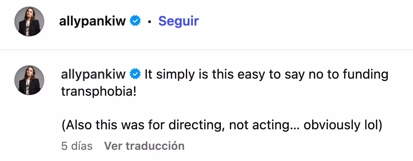Image resolution: width=413 pixels, height=161 pixels.
Task: Click the words "to say no" in the caption
Action: pos(298,75)
